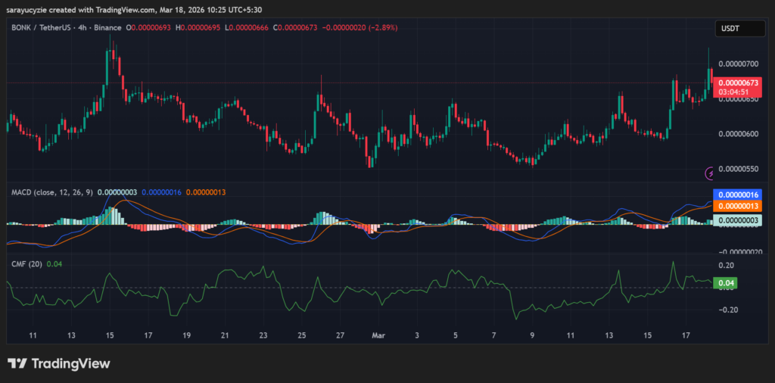775x383 pixels.
Task: Click the green CMF value tag 0.04
Action: [727, 283]
